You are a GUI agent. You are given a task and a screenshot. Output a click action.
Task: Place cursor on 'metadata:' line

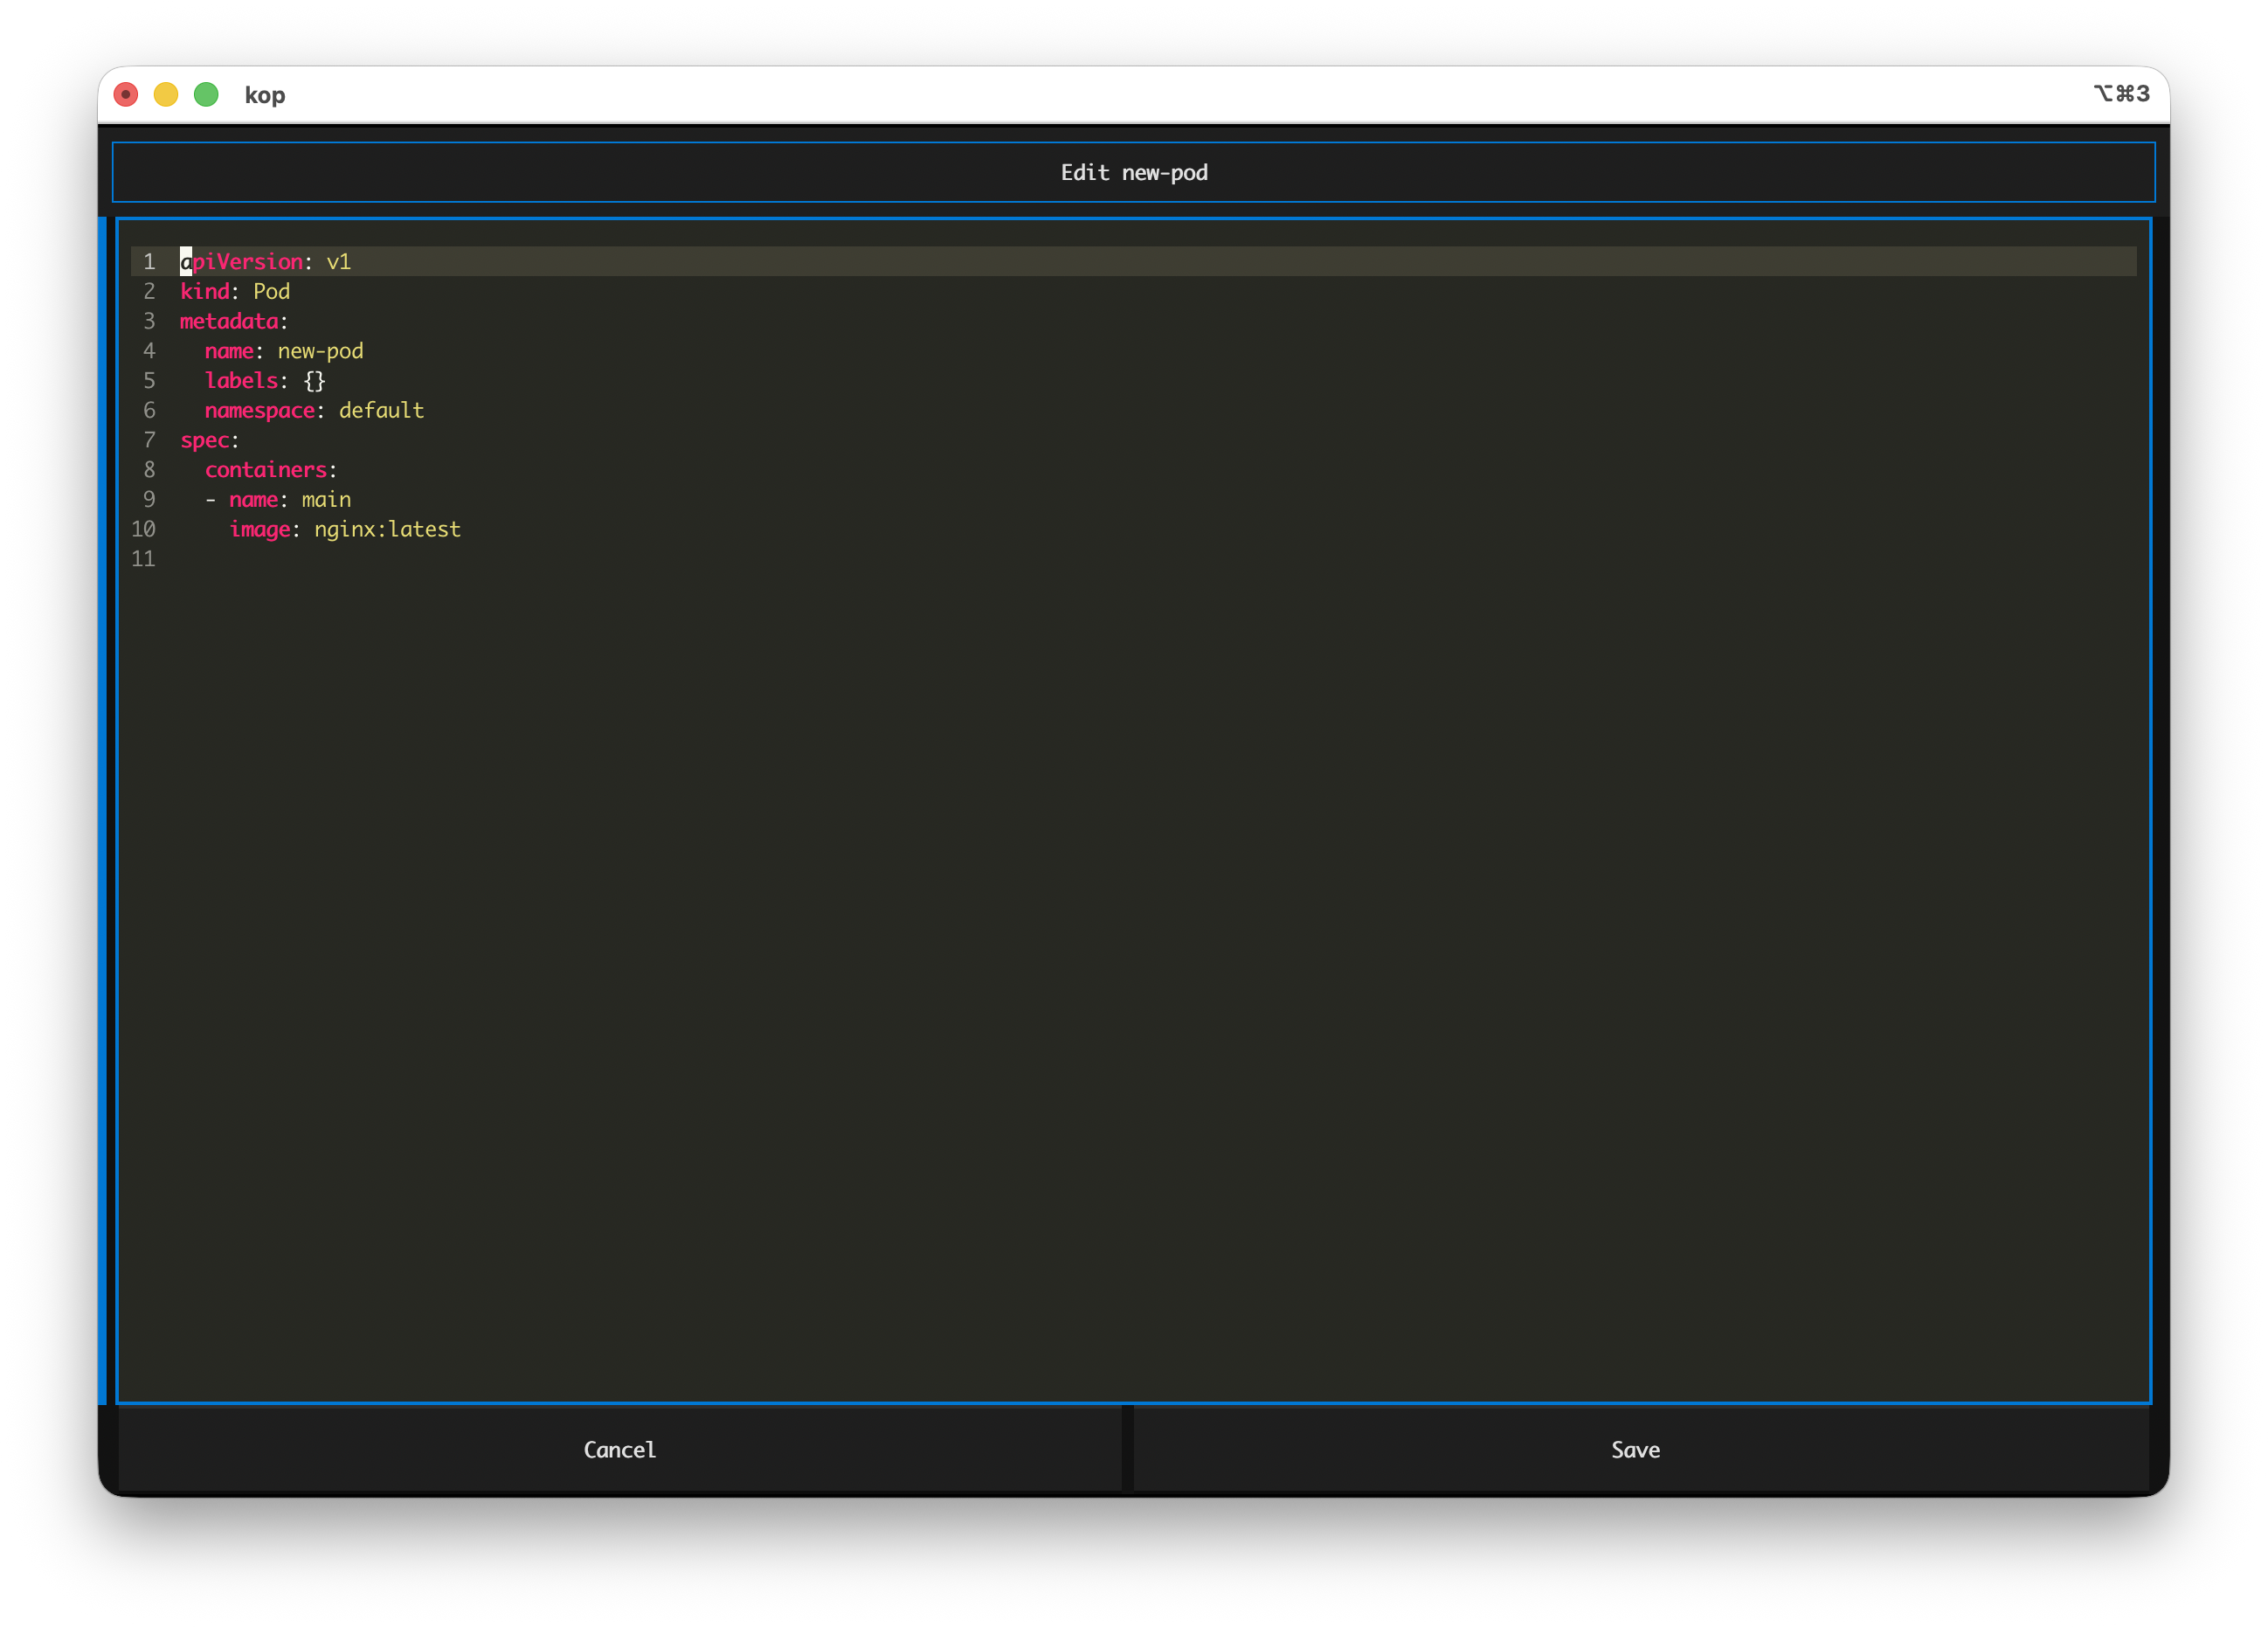pyautogui.click(x=234, y=321)
